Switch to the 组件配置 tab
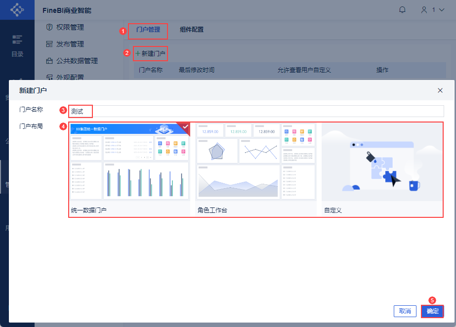Viewport: 456px width, 327px height. coord(192,29)
